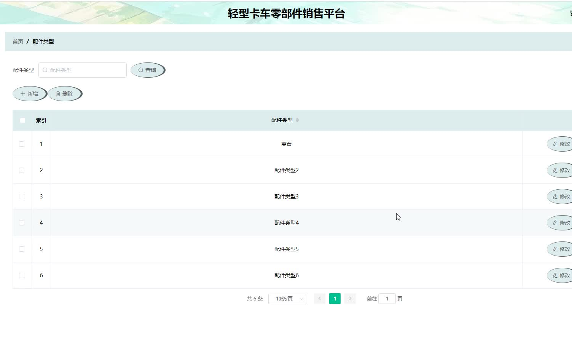Click the 删除 delete button
This screenshot has height=358, width=572.
(x=65, y=94)
